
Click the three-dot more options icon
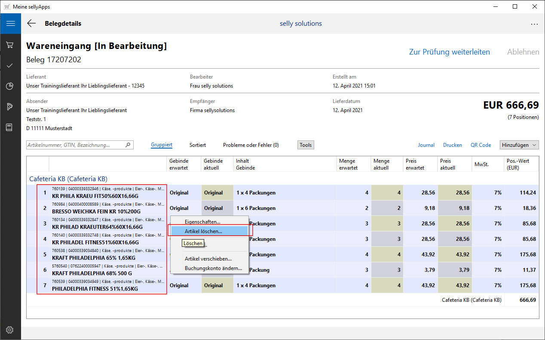tap(534, 24)
